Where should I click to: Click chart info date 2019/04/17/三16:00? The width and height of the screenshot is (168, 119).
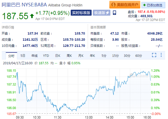pyautogui.click(x=18, y=63)
